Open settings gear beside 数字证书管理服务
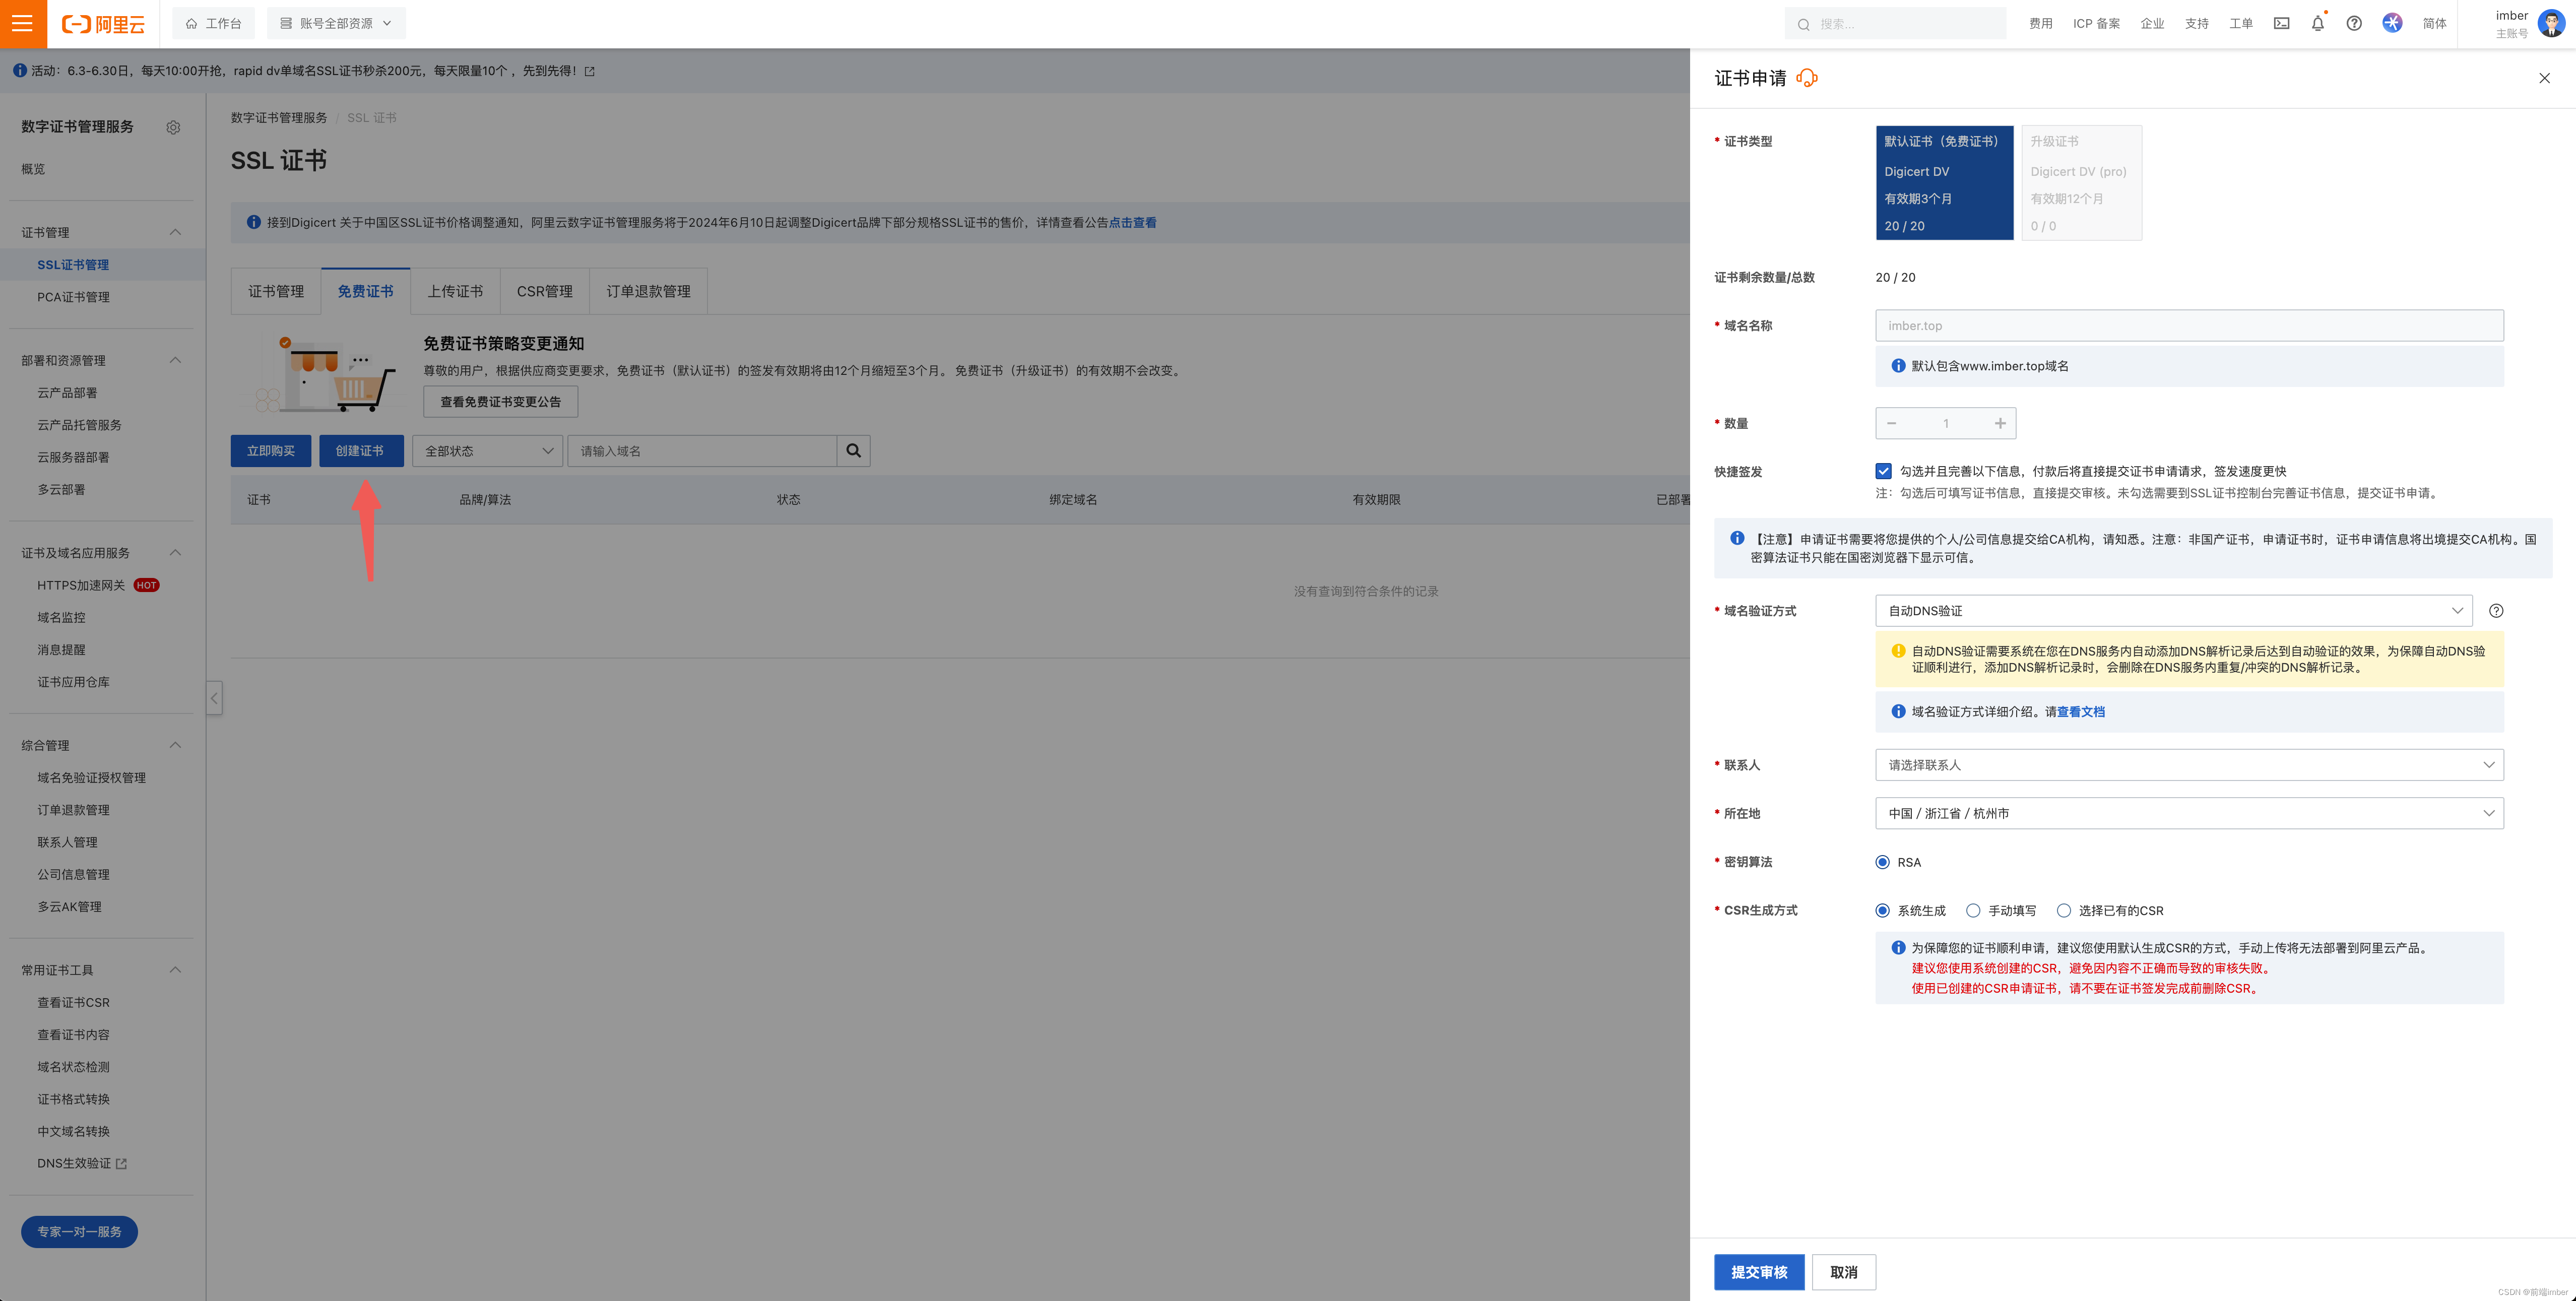This screenshot has height=1301, width=2576. [173, 127]
